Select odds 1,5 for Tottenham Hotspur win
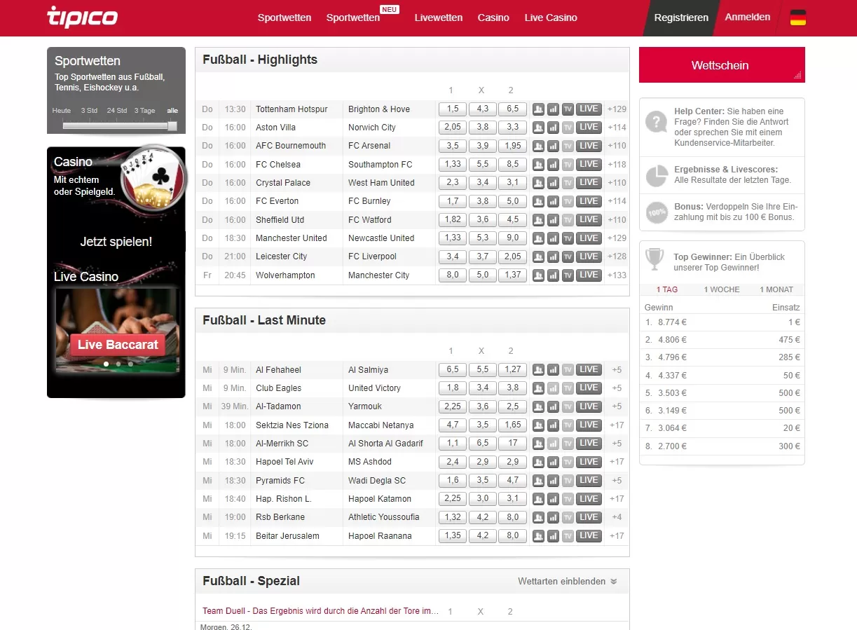 click(x=453, y=109)
